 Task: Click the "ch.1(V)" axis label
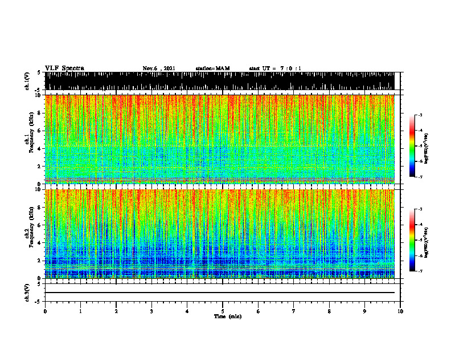(27, 81)
